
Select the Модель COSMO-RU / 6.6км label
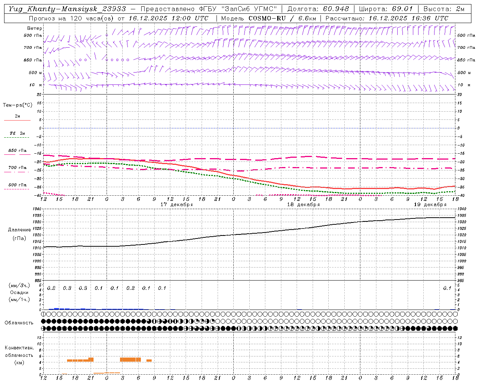[269, 18]
